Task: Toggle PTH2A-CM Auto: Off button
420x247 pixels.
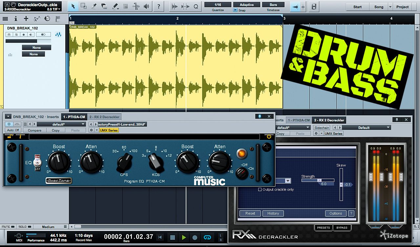Action: [x=13, y=130]
